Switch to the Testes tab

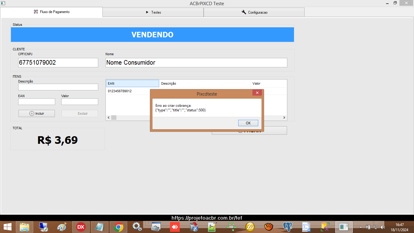[x=153, y=12]
